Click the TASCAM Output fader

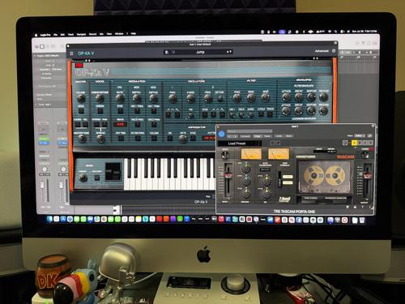point(367,174)
